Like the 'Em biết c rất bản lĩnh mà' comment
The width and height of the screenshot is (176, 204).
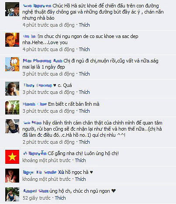[84, 111]
